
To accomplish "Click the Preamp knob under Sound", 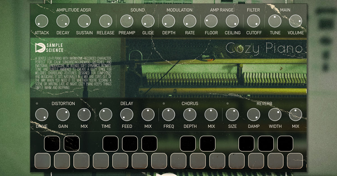I will tap(127, 21).
